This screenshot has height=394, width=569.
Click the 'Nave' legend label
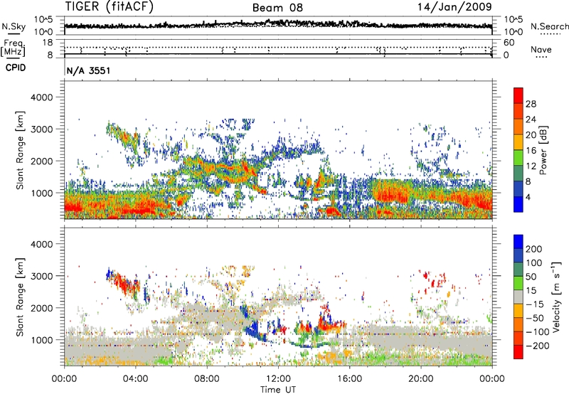(541, 49)
